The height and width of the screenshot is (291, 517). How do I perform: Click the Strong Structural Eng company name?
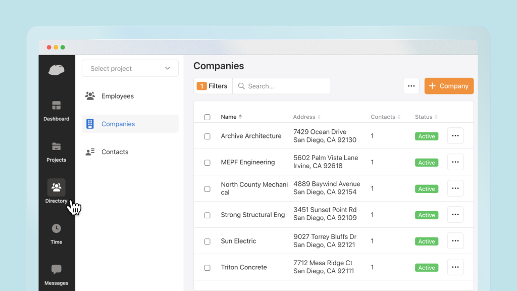(x=252, y=215)
